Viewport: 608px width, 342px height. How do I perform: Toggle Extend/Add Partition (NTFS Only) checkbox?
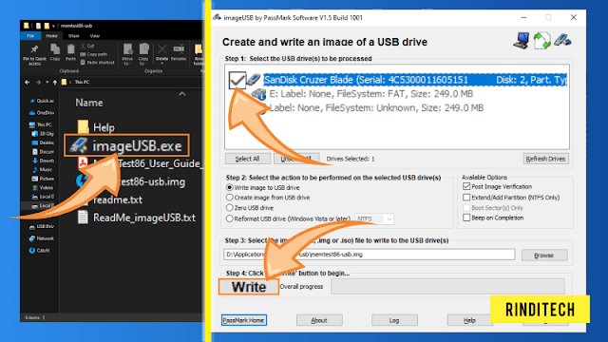466,198
